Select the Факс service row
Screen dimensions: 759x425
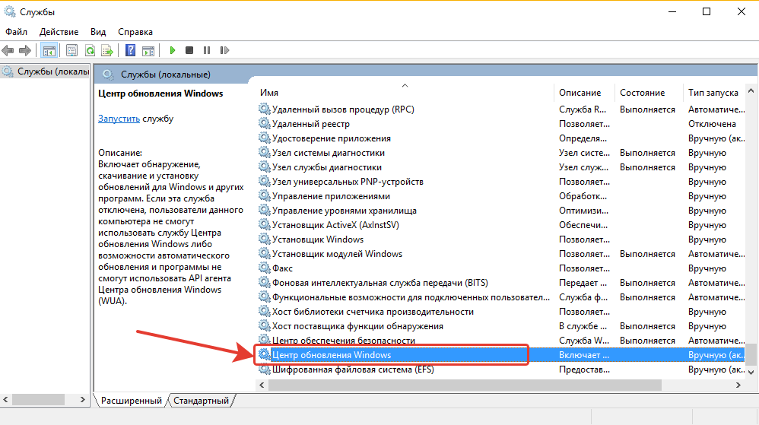tap(500, 268)
